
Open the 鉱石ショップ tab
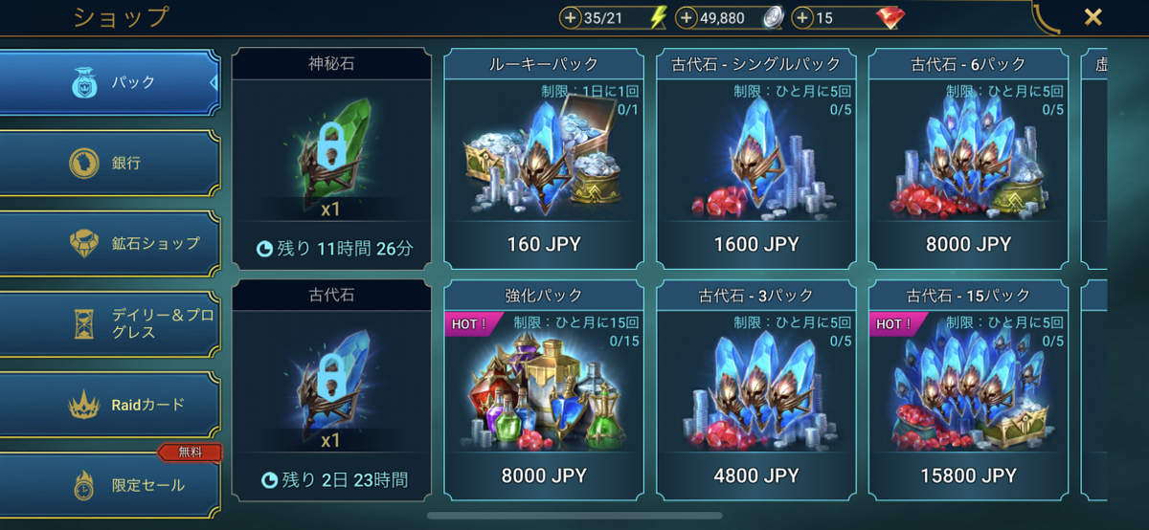pos(110,243)
